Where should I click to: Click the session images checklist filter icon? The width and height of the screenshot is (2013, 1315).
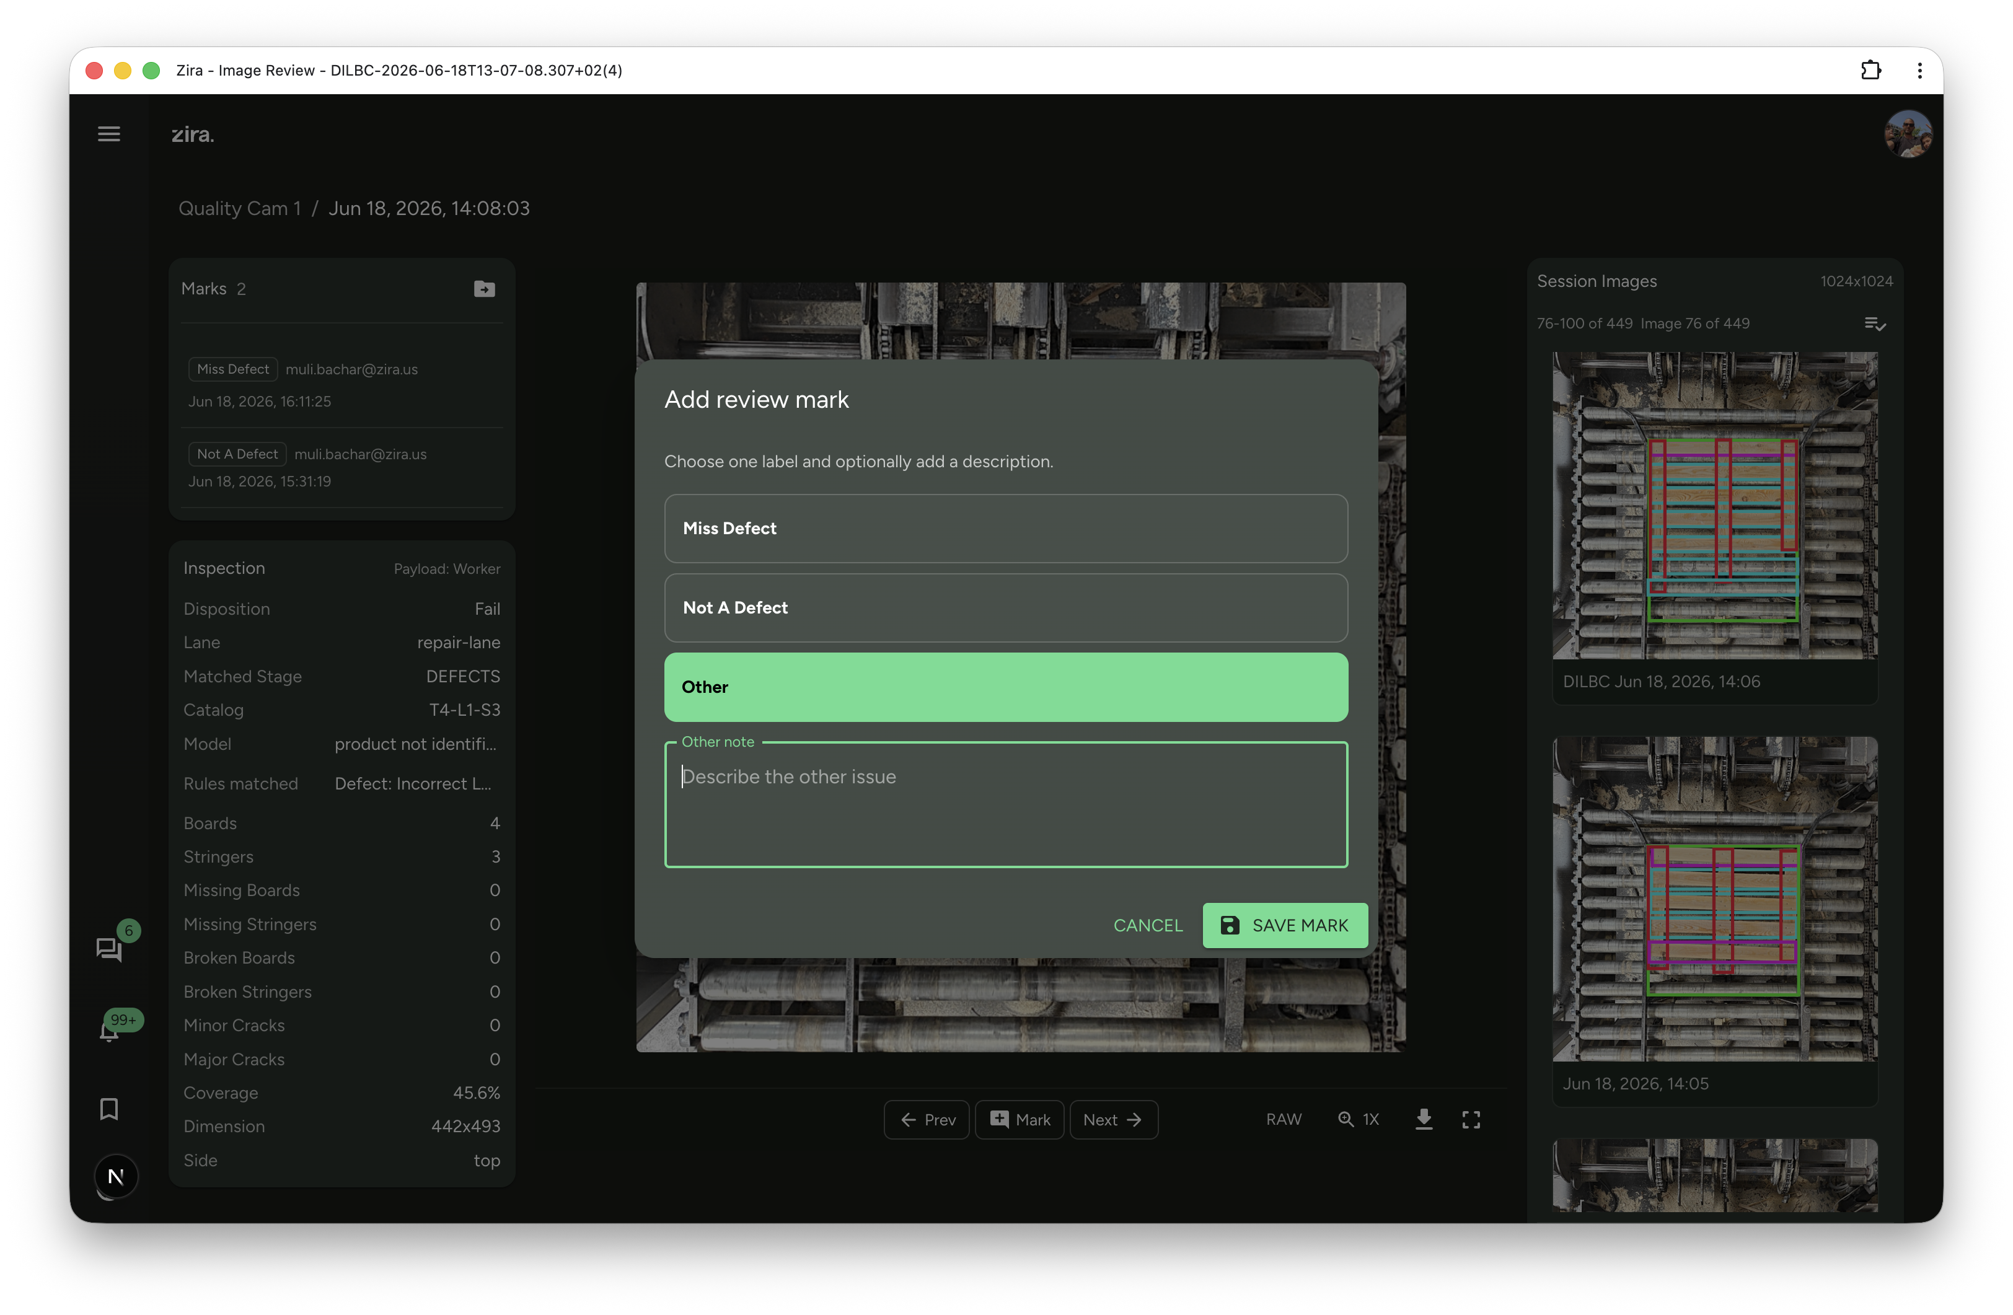tap(1874, 324)
